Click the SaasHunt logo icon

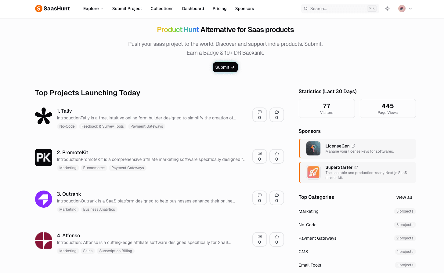coord(39,9)
